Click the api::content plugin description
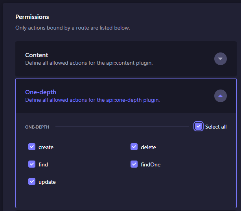The image size is (241, 211). 89,63
